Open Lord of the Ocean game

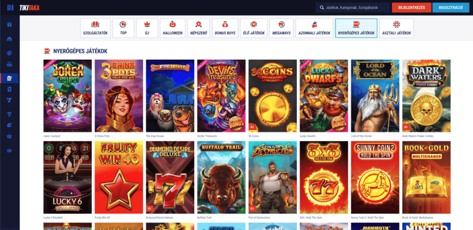(375, 96)
